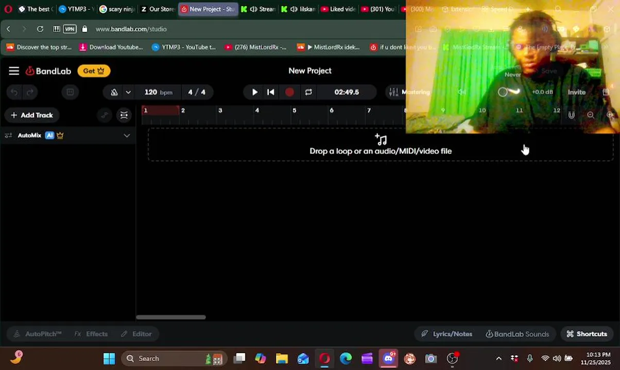
Task: Click the 02:49.5 time display
Action: point(347,92)
